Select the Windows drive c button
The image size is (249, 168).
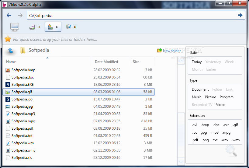[53, 27]
